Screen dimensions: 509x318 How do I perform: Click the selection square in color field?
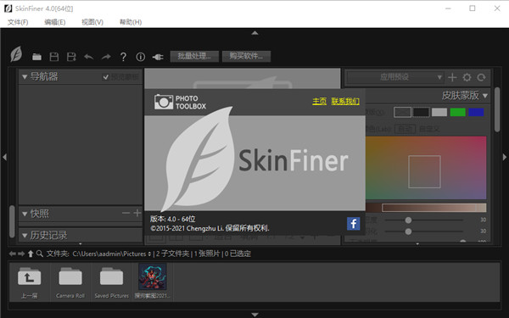coord(424,171)
